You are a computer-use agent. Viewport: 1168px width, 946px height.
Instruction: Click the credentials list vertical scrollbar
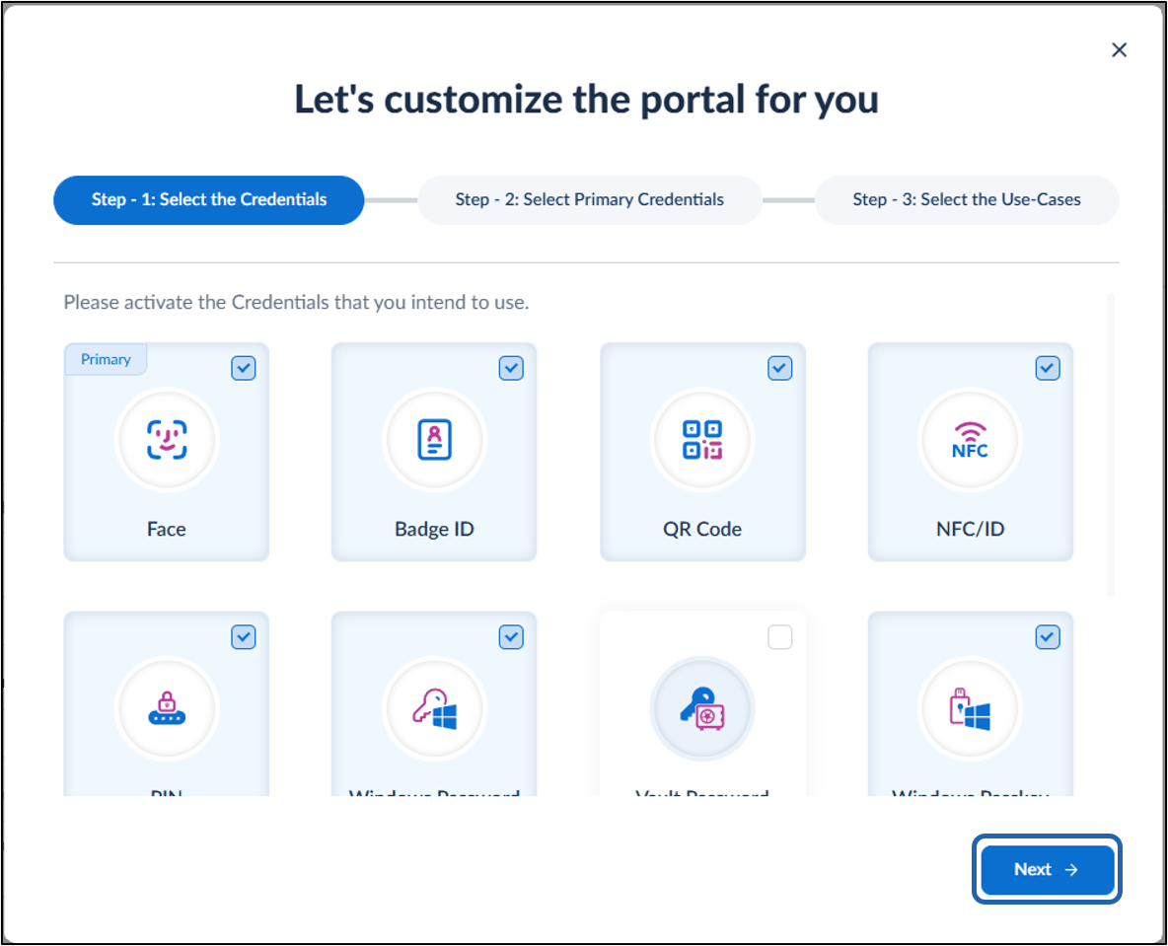[x=1111, y=445]
